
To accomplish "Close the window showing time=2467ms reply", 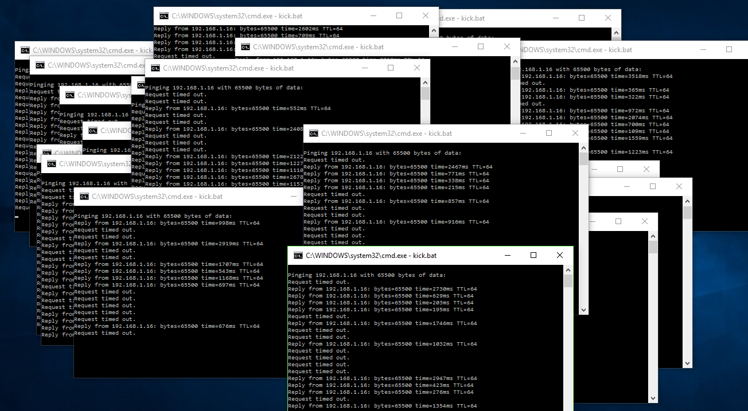I will pyautogui.click(x=575, y=133).
